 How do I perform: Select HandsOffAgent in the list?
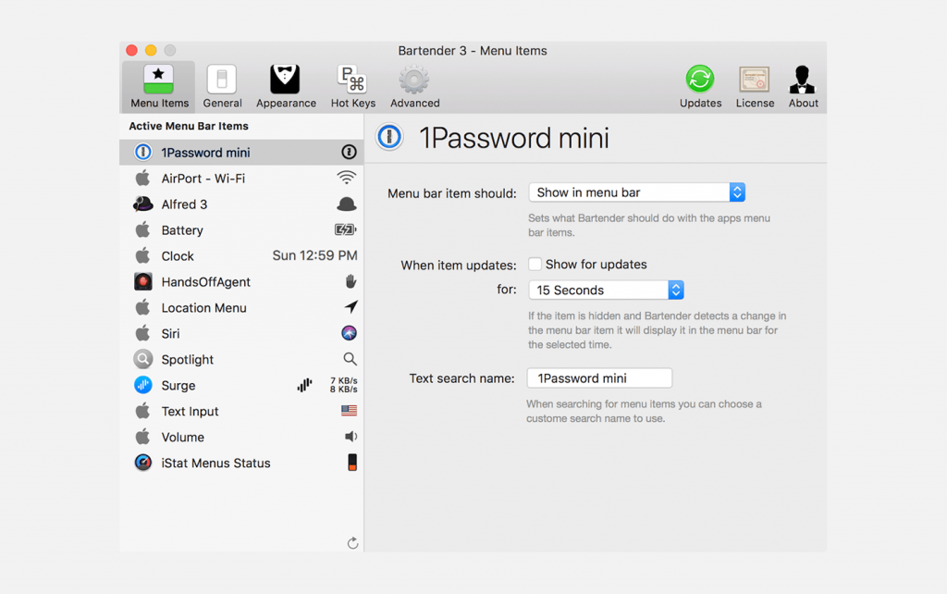241,281
